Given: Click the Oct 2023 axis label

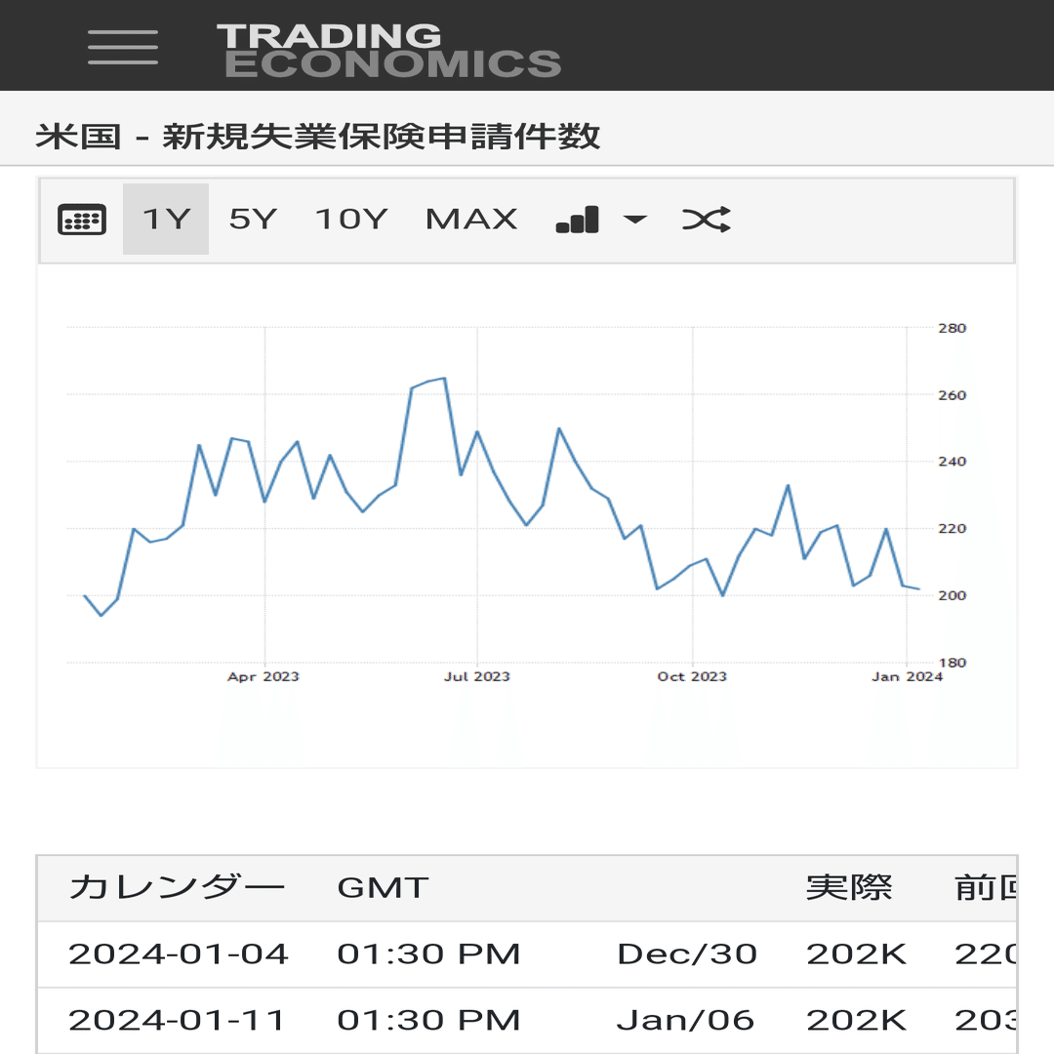Looking at the screenshot, I should (692, 677).
